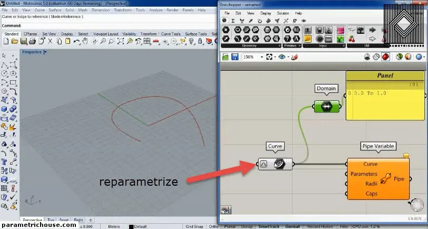Click the sketch pencil icon in Grasshopper toolbar
Screen dimensions: 428x229
295,57
